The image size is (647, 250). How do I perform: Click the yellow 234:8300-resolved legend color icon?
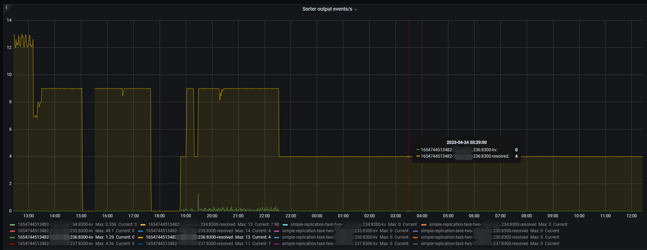tap(143, 225)
